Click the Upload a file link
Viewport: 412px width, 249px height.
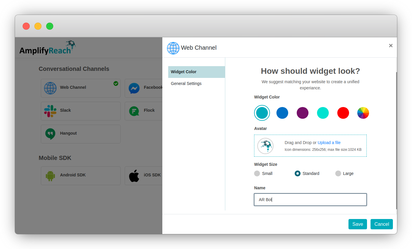click(329, 143)
